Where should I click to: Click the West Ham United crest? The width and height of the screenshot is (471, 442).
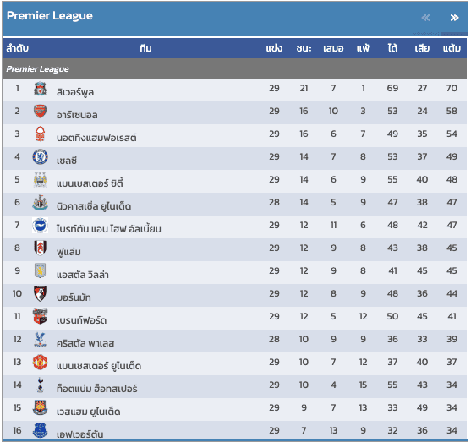tap(40, 407)
